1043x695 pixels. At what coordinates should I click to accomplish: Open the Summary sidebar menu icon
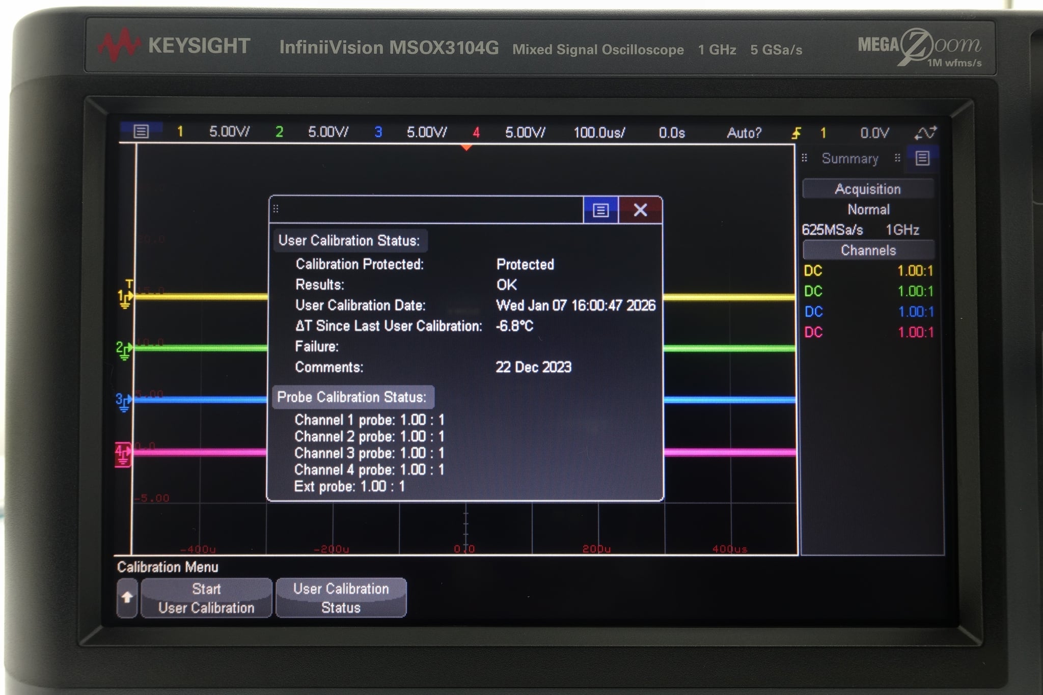click(922, 158)
